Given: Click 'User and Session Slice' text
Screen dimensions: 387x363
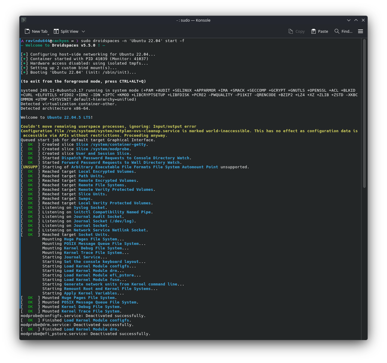Looking at the screenshot, I should 103,154.
